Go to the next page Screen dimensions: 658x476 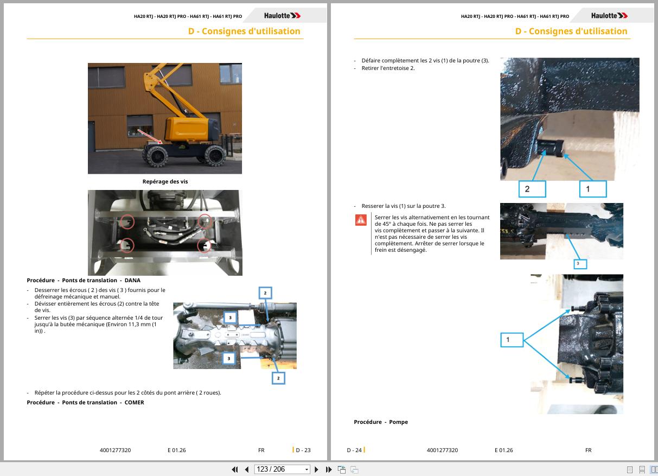[x=317, y=469]
